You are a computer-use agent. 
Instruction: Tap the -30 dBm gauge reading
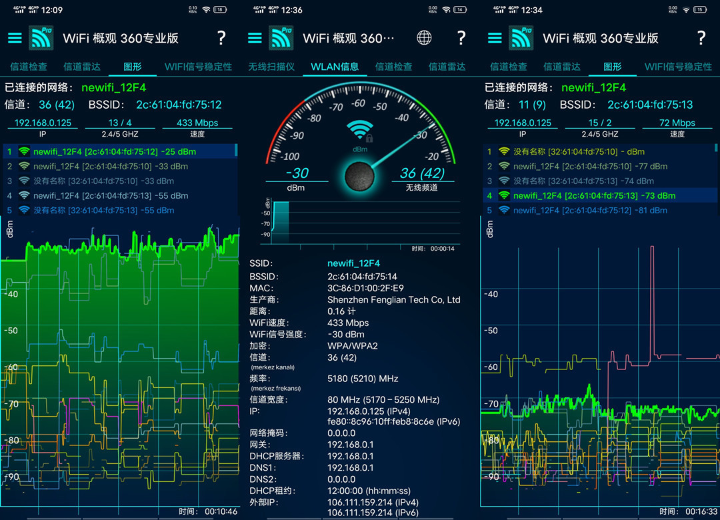coord(297,173)
